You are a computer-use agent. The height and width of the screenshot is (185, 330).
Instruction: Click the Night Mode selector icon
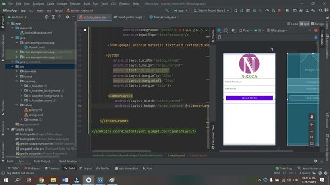[233, 30]
